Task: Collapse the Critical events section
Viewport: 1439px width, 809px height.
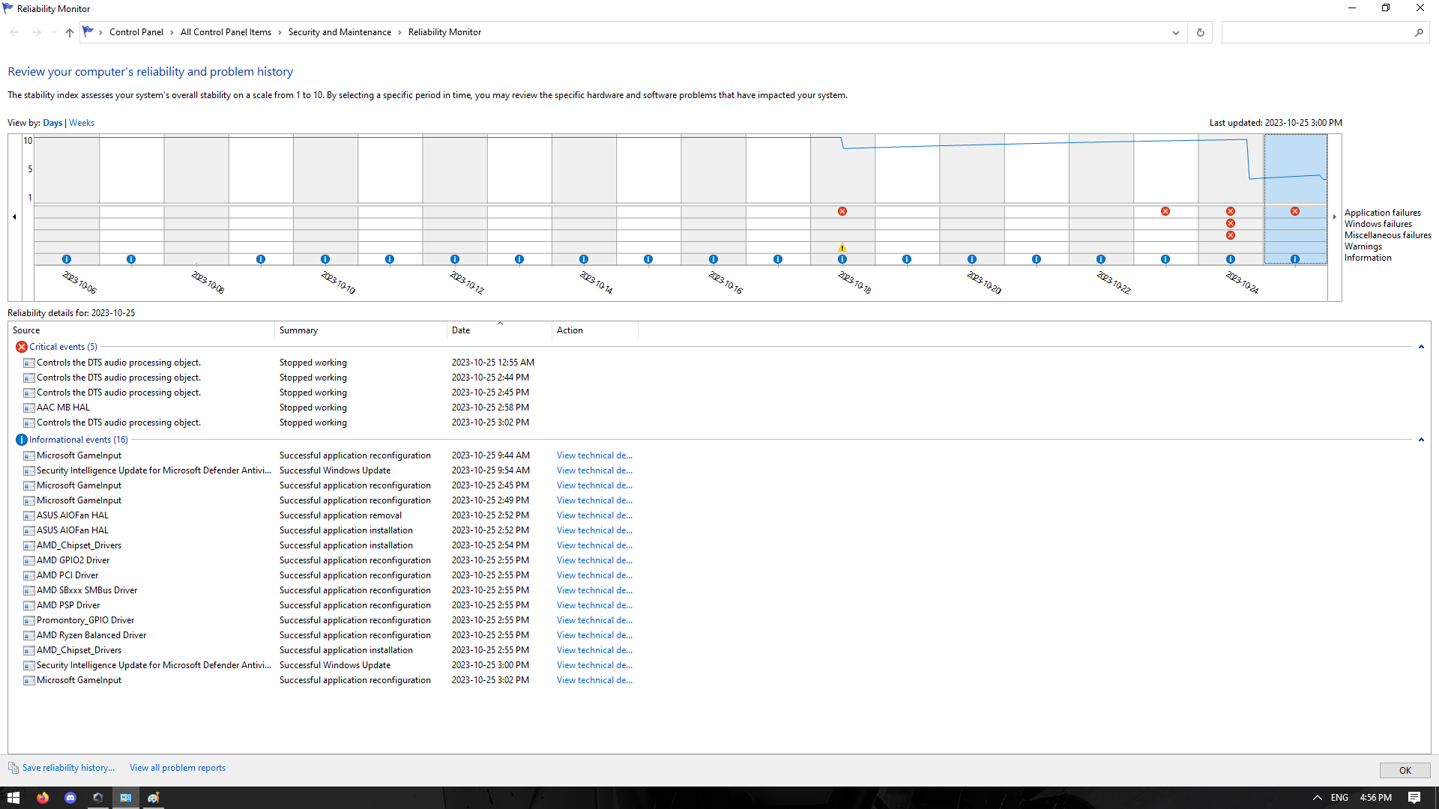Action: click(x=1421, y=346)
